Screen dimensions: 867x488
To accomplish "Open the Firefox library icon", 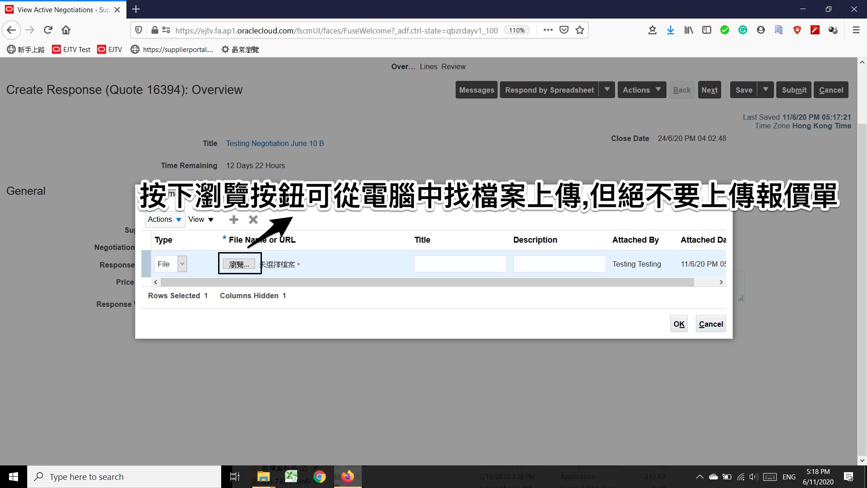I will tap(689, 30).
